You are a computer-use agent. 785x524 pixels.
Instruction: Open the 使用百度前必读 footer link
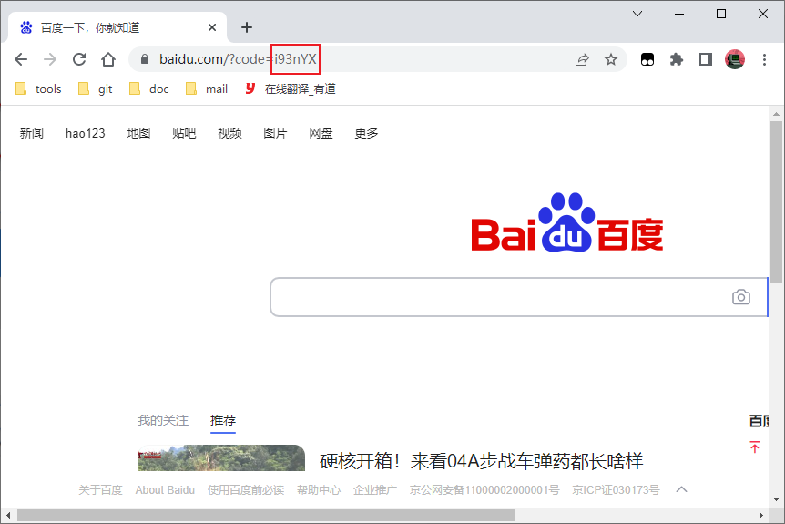click(x=246, y=490)
